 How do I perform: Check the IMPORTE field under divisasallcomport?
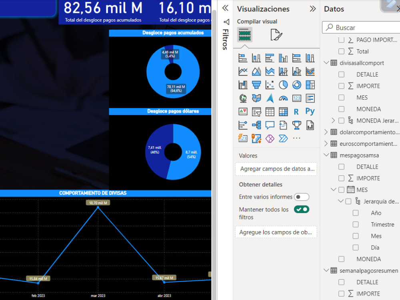pyautogui.click(x=341, y=86)
